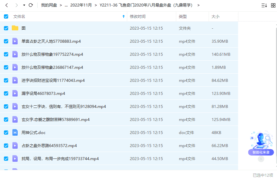
Task: Close the floating assistant widget
Action: coord(261,159)
